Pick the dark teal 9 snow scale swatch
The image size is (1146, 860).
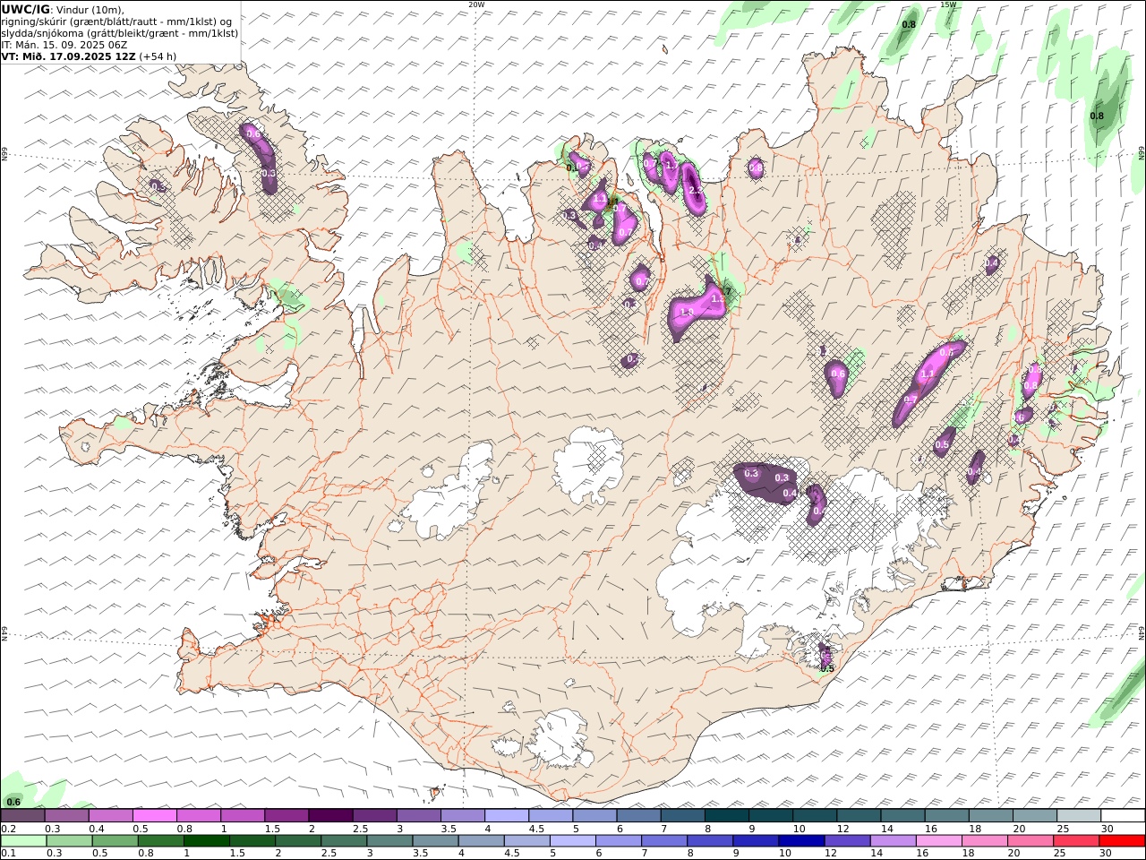[770, 815]
